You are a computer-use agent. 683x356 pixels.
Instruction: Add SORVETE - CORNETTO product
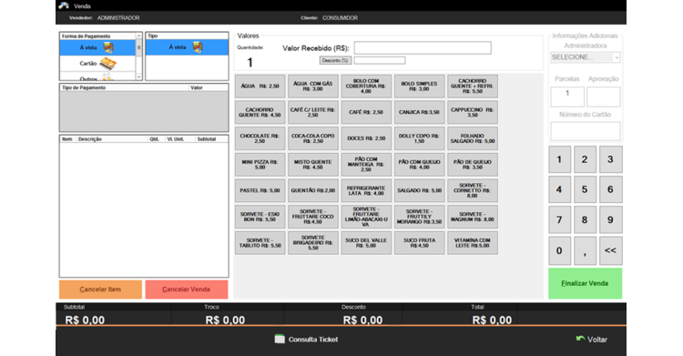click(x=472, y=191)
